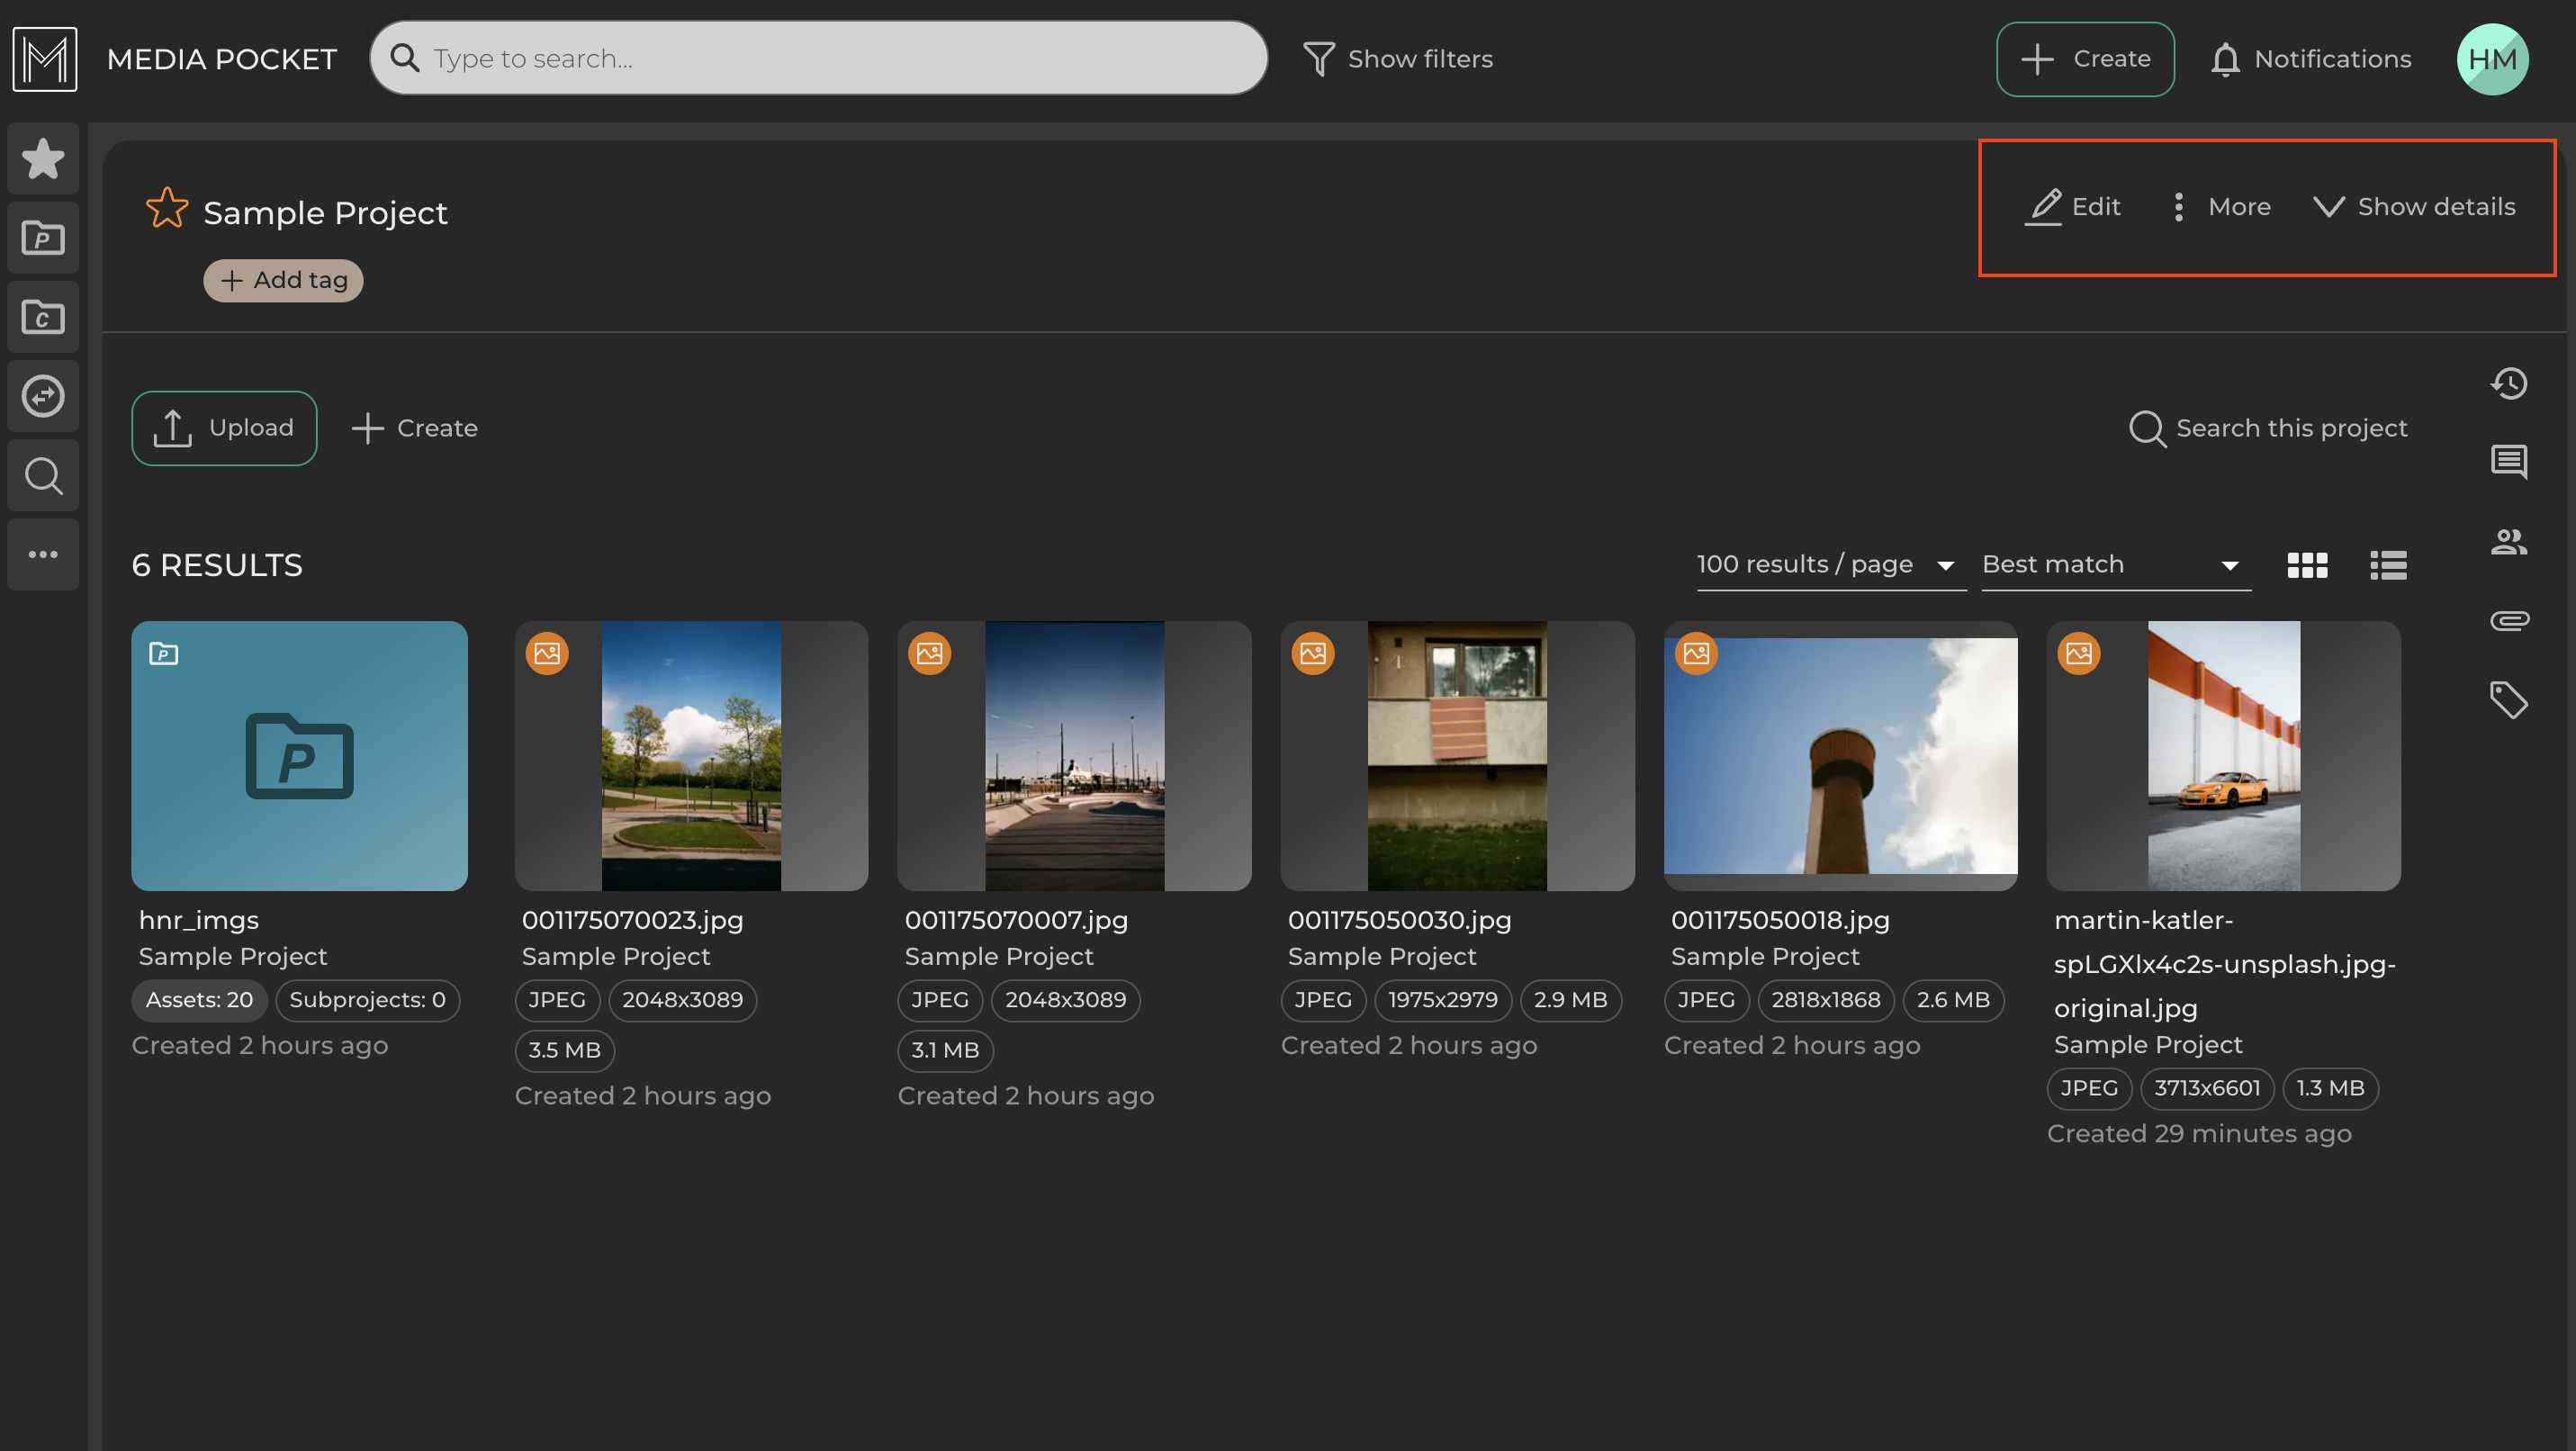2576x1451 pixels.
Task: Click the attachments paperclip icon
Action: pyautogui.click(x=2508, y=620)
